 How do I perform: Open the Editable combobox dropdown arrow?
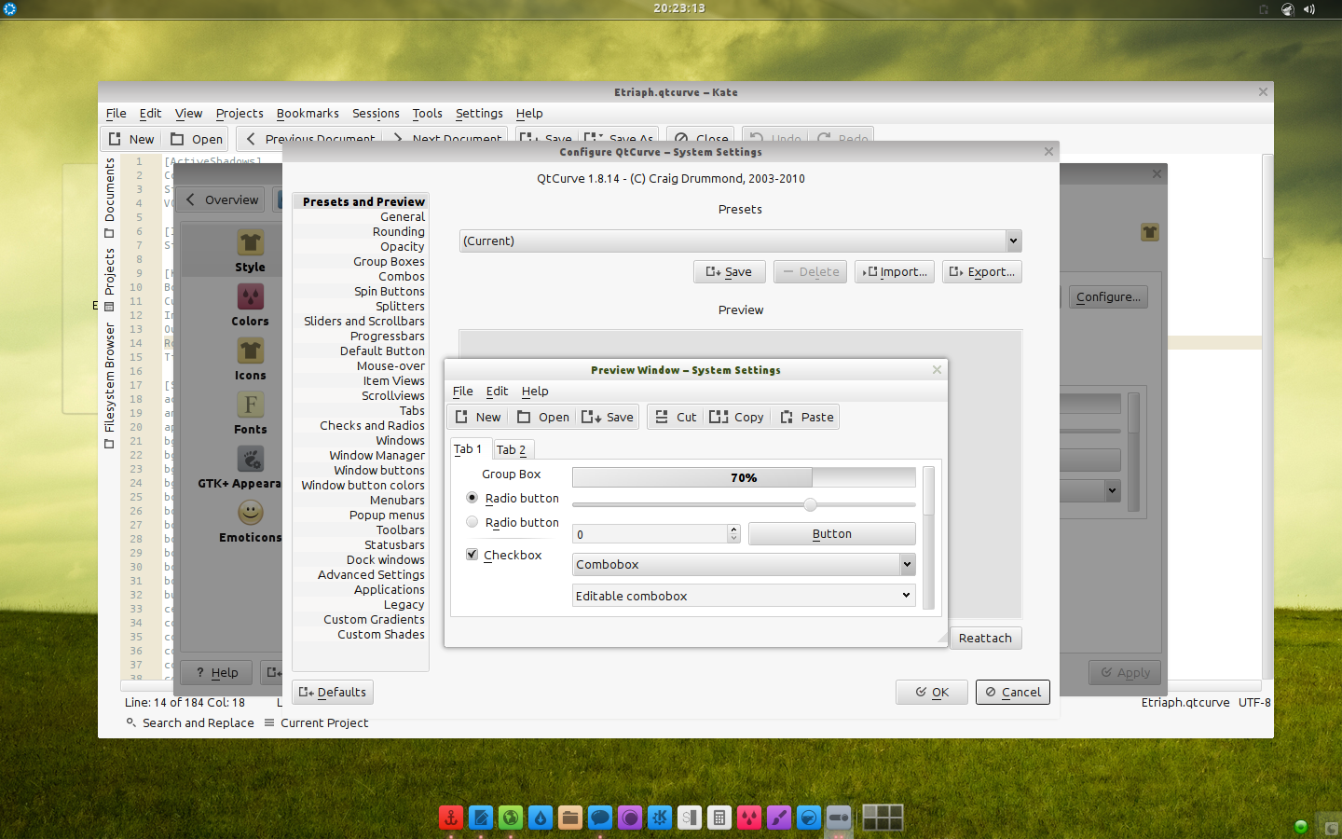tap(906, 595)
